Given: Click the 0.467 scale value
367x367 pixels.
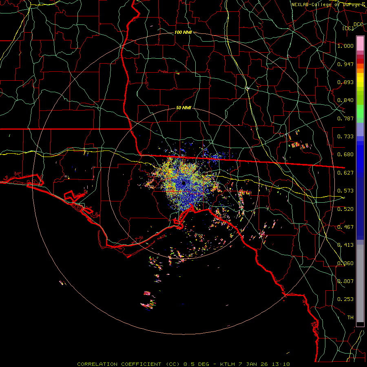Looking at the screenshot, I should (345, 227).
